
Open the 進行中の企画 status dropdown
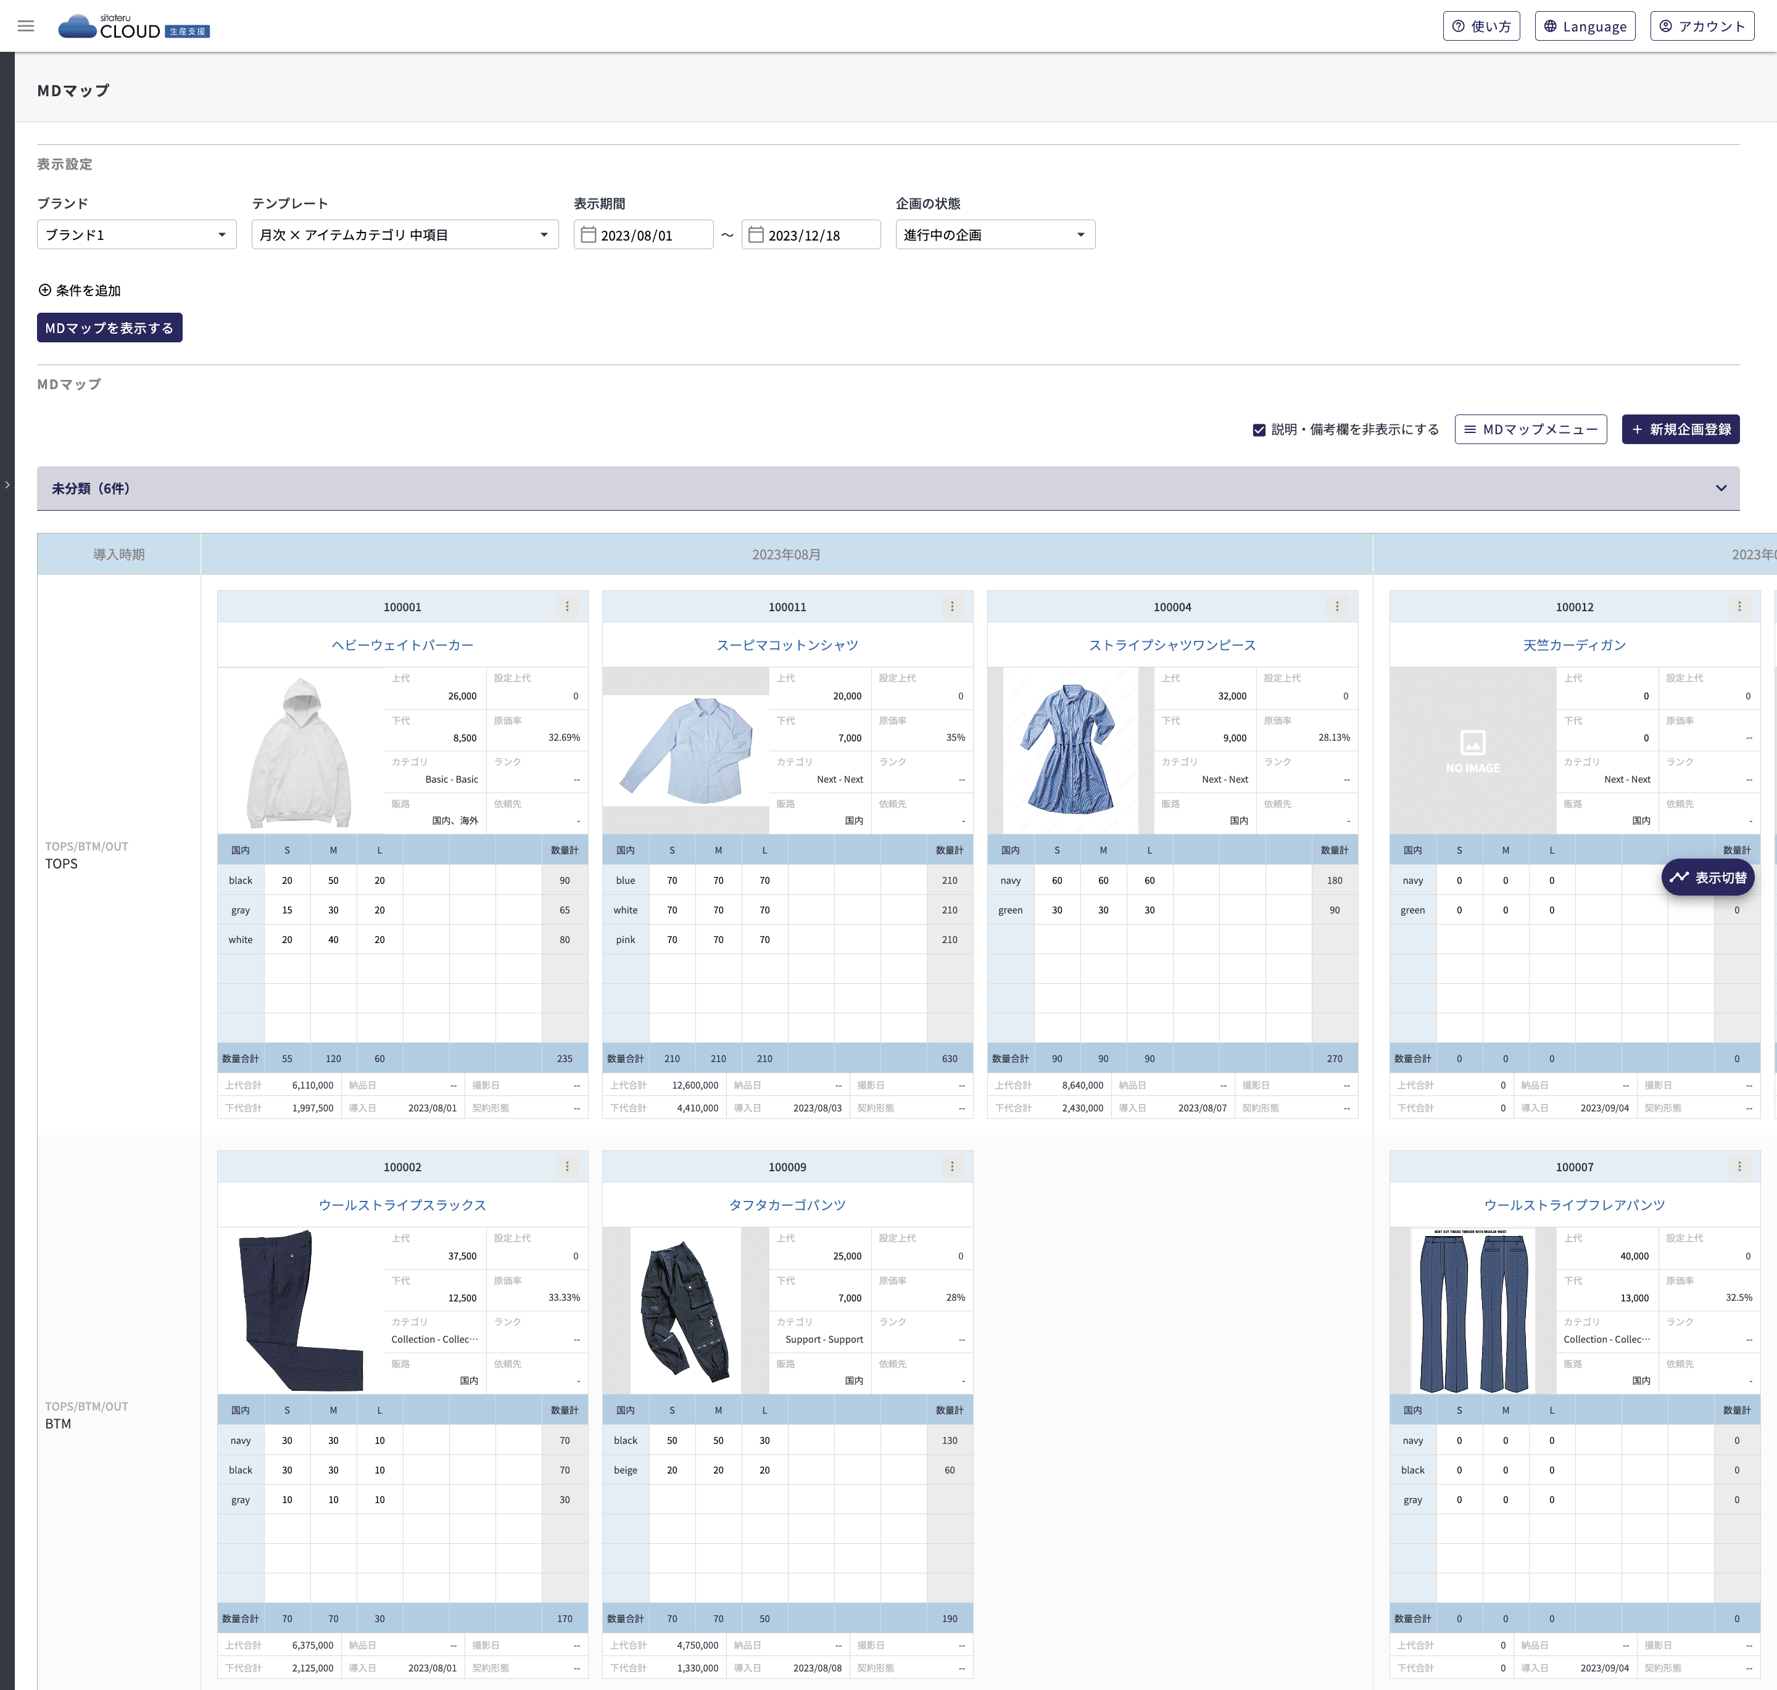tap(994, 235)
